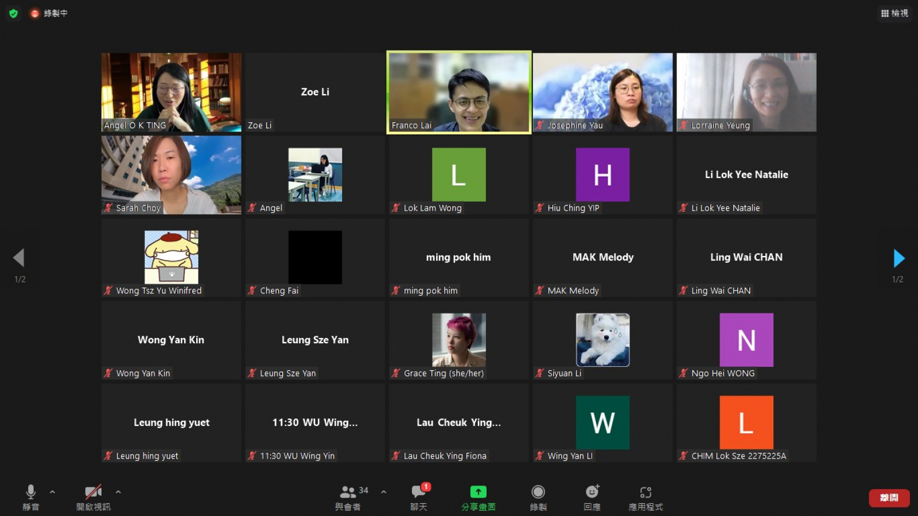Select Grace Ting (she/her) participant tile

tap(459, 340)
